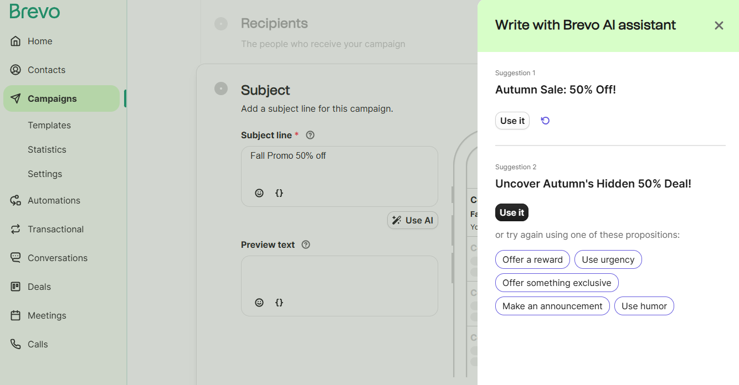Open Statistics under Campaigns
739x385 pixels.
(x=47, y=149)
